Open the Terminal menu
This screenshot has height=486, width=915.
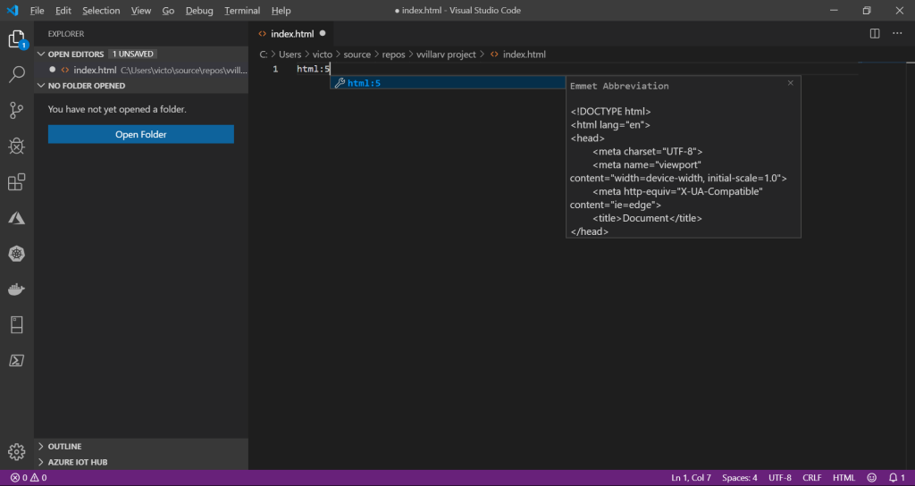[x=242, y=11]
